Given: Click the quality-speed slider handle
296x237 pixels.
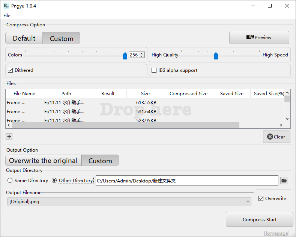Looking at the screenshot, I should [x=216, y=56].
